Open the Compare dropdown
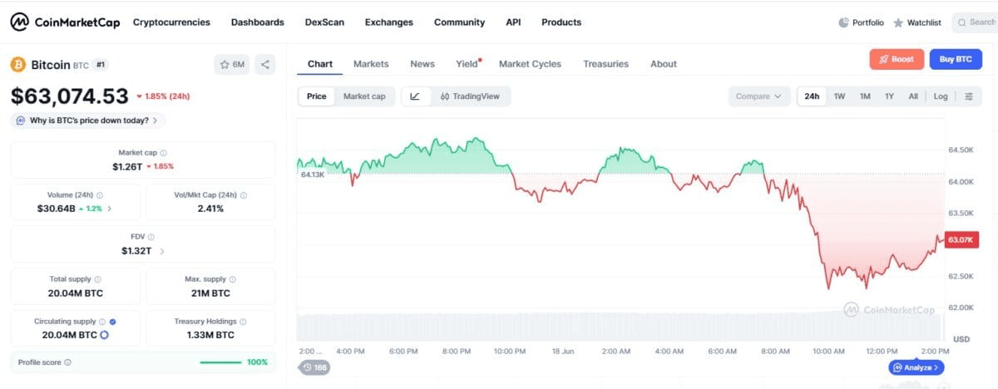The image size is (998, 389). [x=758, y=96]
